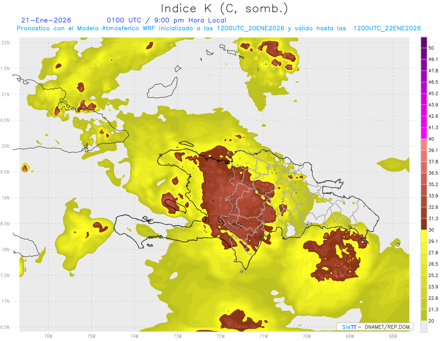This screenshot has height=341, width=441.
Task: Pick the pink swatch between 39.1 and 40
Action: tap(424, 145)
